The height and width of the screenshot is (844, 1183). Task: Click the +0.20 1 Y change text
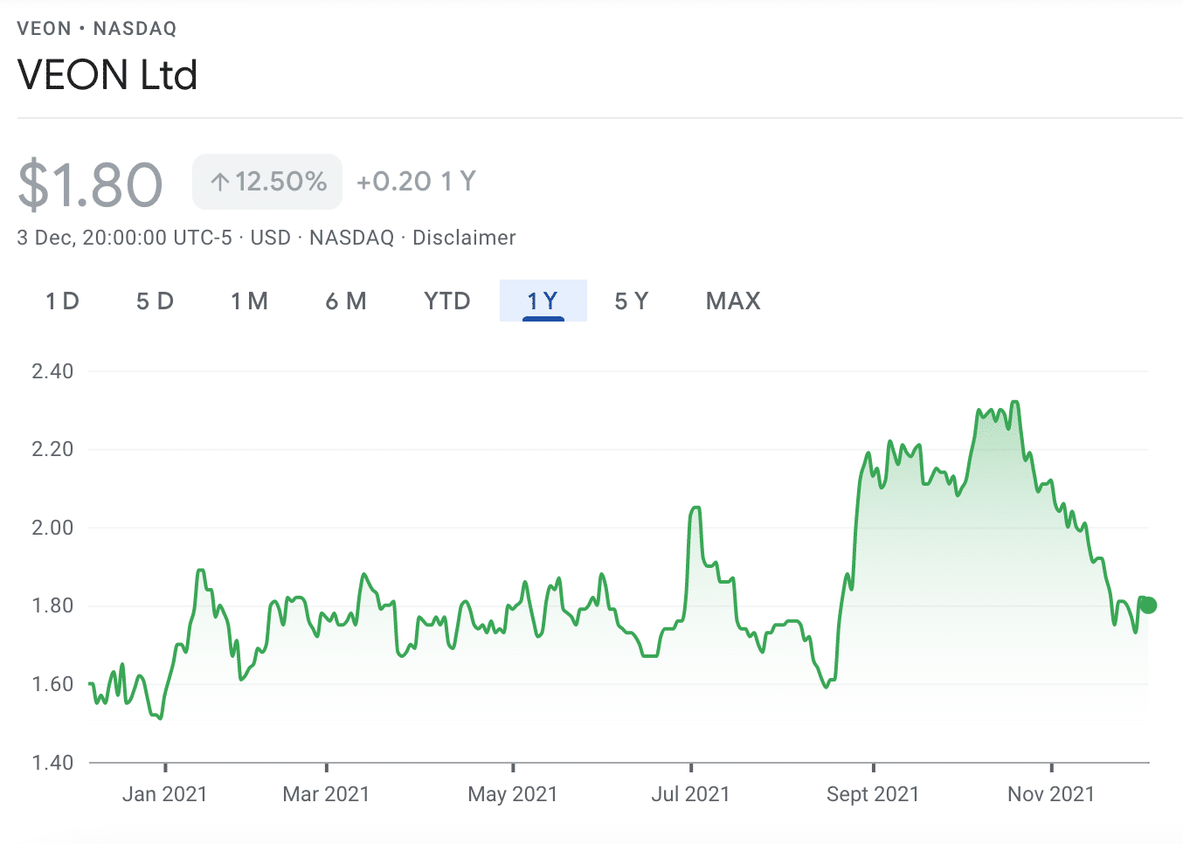pos(416,181)
